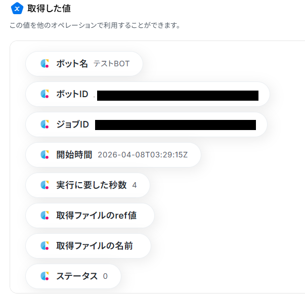Click the app icon in ジョブID chip

coord(45,124)
